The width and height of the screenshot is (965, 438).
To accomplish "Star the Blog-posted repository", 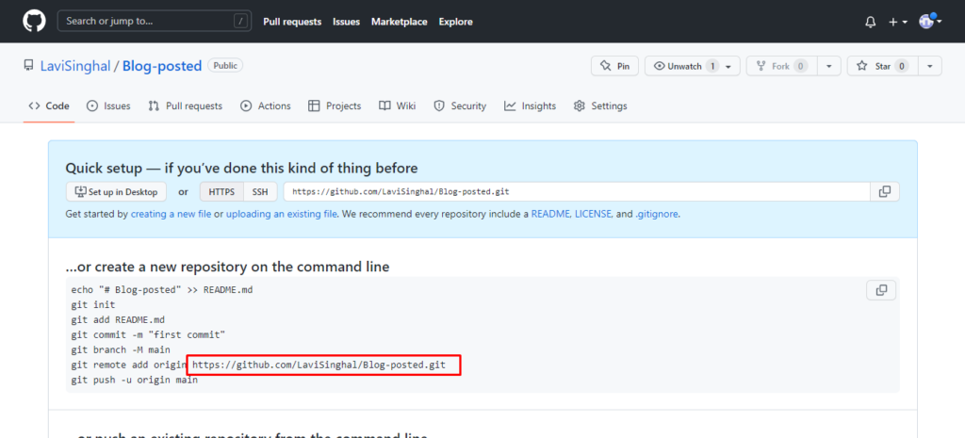I will 882,66.
